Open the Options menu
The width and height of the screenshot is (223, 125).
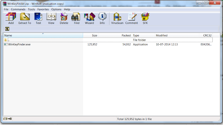pos(56,9)
